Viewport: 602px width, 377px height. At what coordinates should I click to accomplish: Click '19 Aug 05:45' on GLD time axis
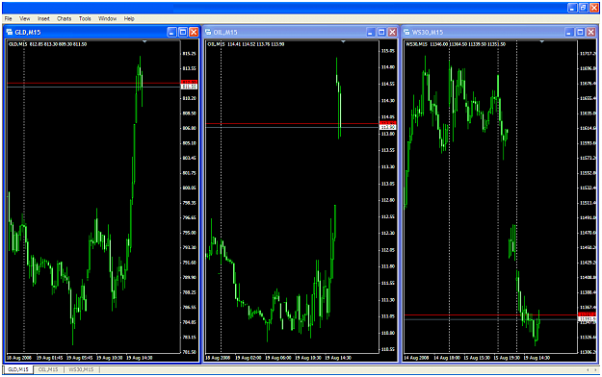click(x=80, y=358)
